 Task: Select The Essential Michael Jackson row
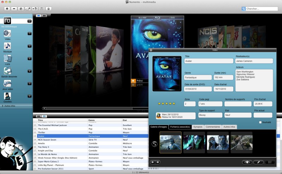(91, 125)
